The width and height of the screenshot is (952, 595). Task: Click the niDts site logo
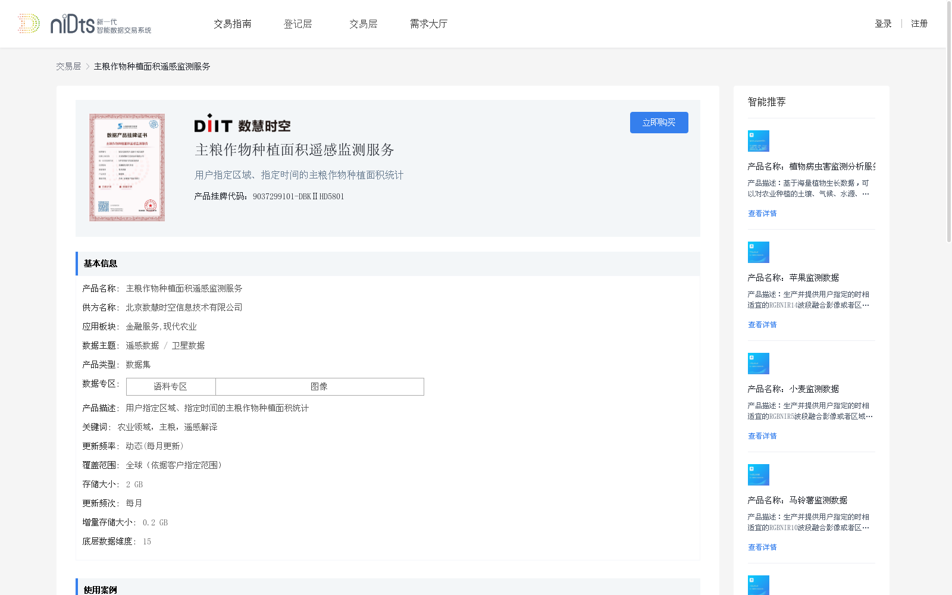point(84,24)
